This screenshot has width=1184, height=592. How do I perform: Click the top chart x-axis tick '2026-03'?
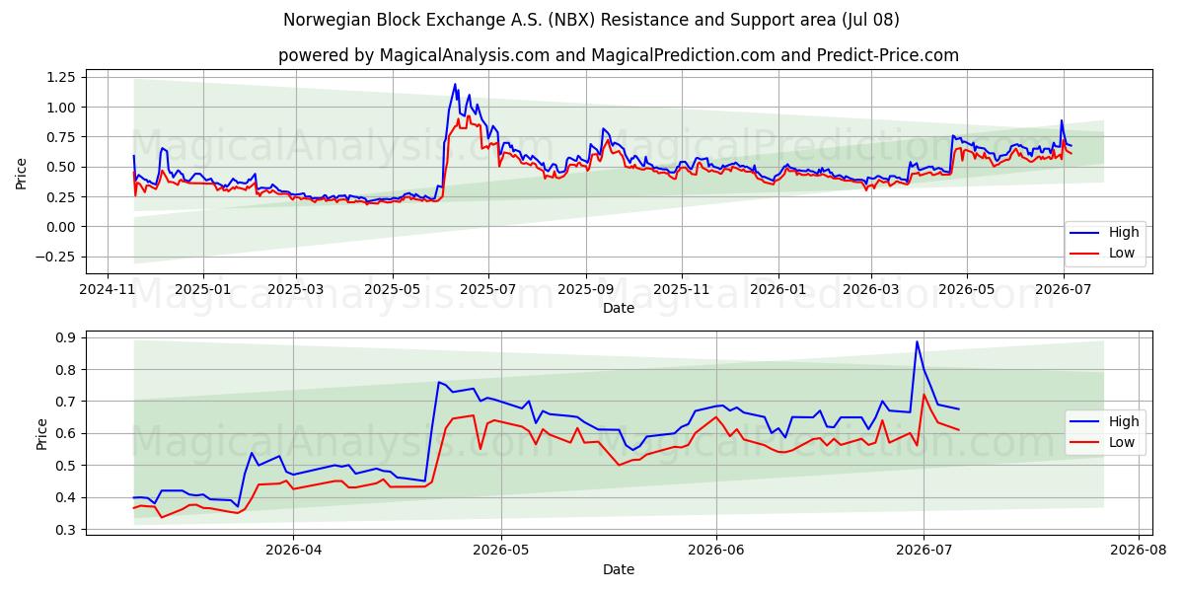pyautogui.click(x=870, y=290)
